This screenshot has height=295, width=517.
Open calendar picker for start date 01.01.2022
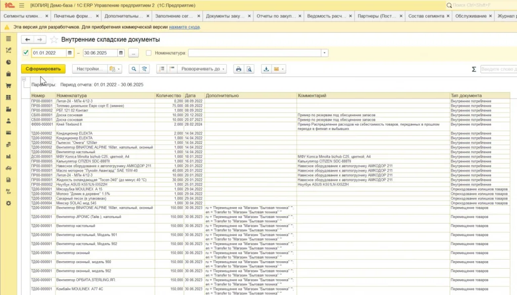tap(70, 53)
